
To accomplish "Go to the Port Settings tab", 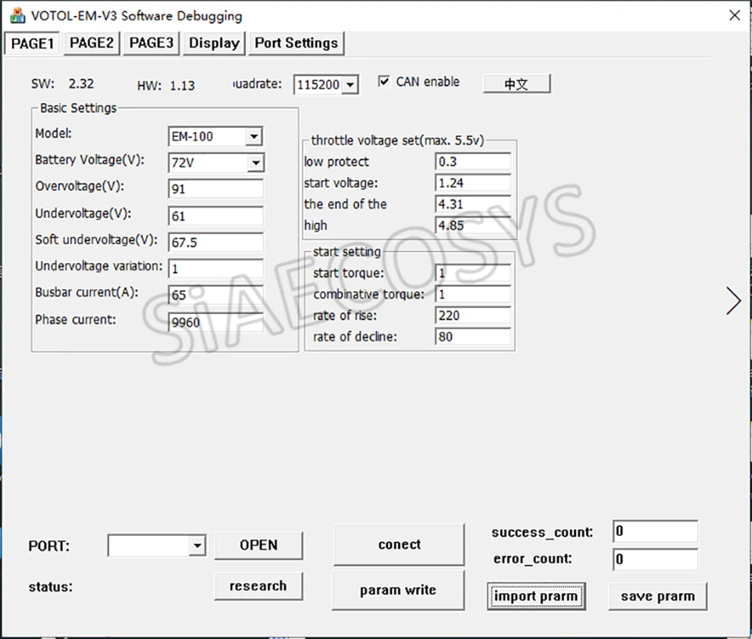I will point(296,43).
